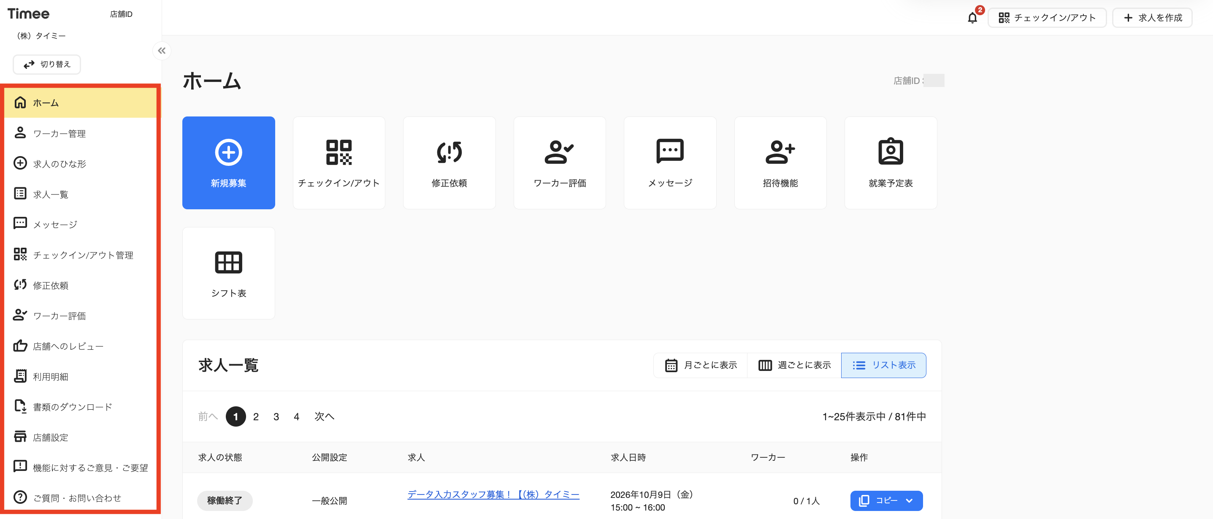Click the 切り替え switch button
This screenshot has height=519, width=1213.
(x=46, y=64)
